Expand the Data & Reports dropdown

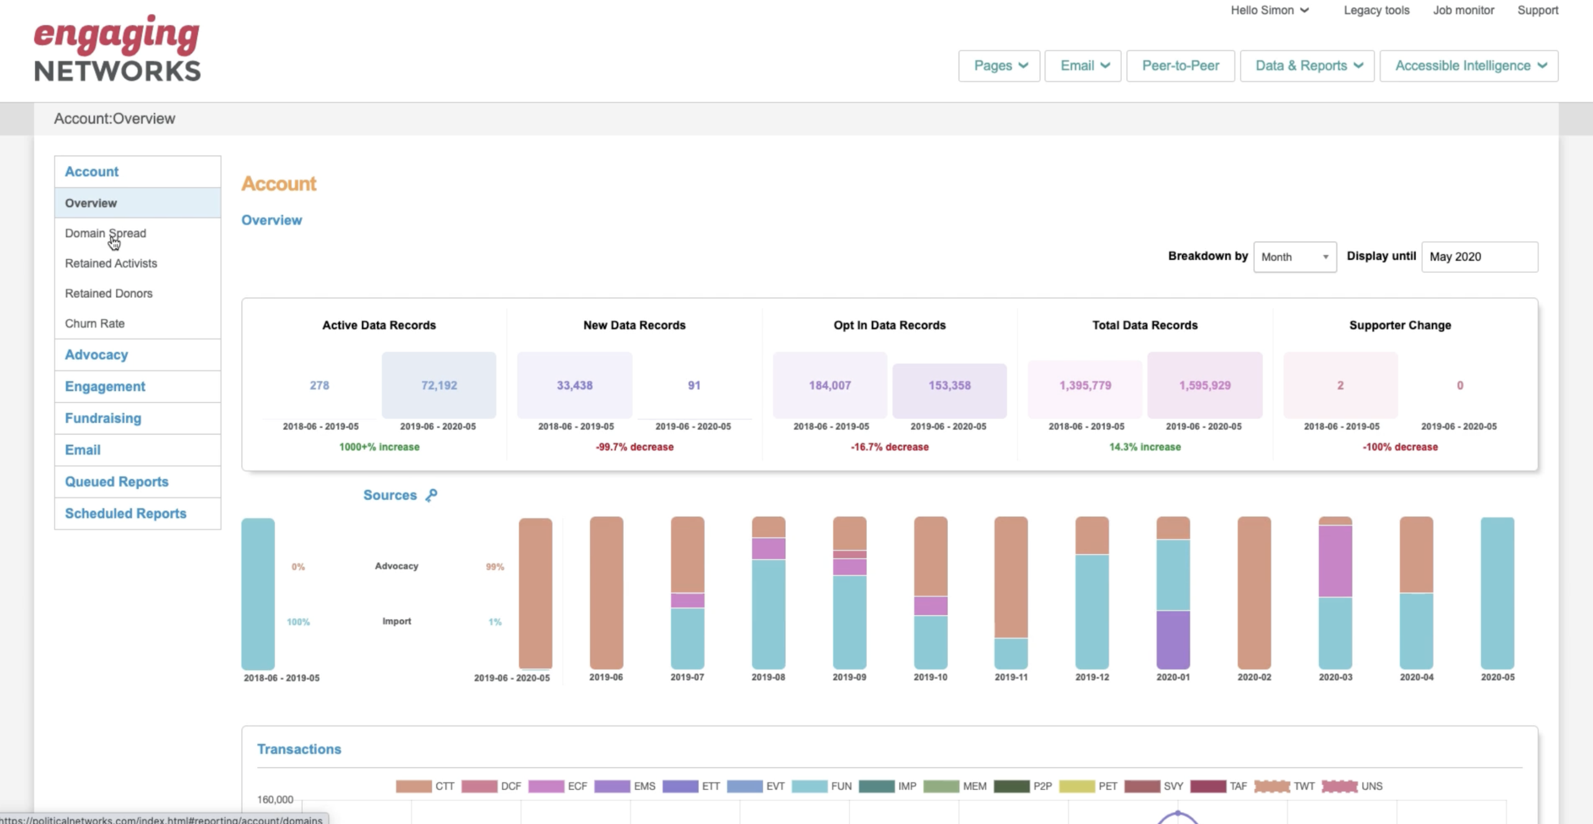(x=1306, y=65)
